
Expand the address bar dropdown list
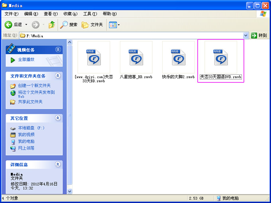(x=246, y=36)
